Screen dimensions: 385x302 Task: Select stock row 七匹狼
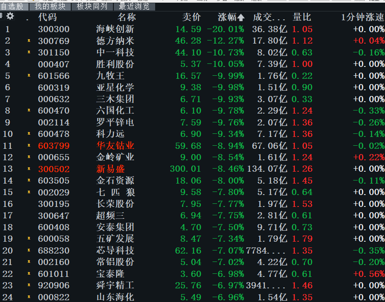click(192, 192)
